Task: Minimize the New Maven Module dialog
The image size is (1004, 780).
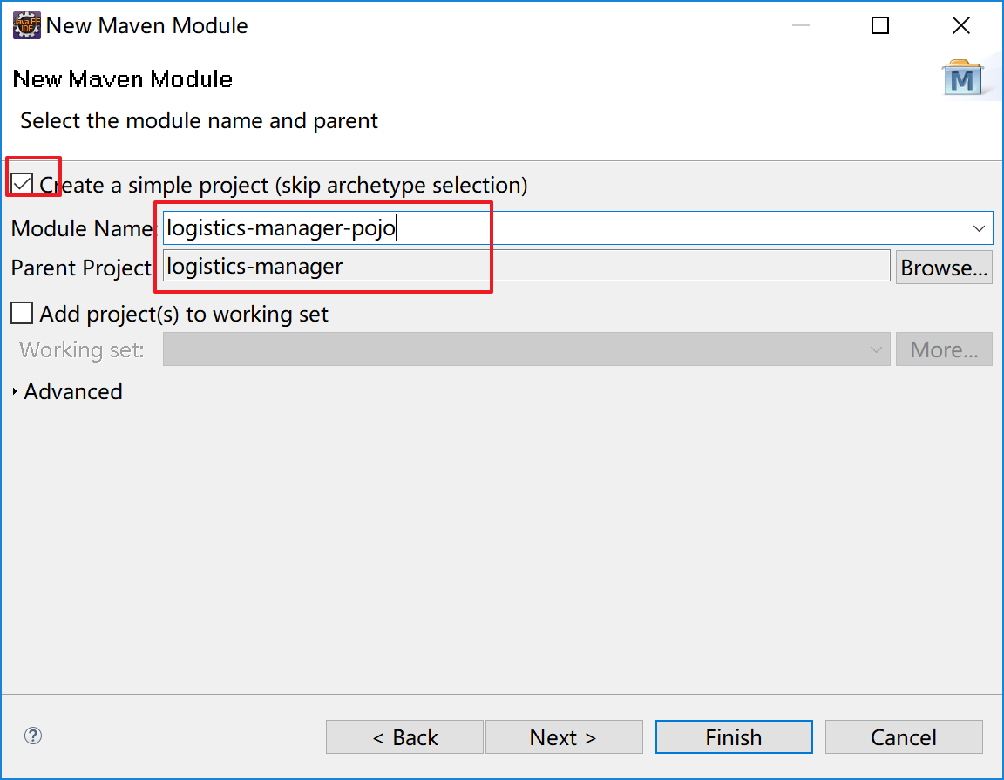Action: coord(800,25)
